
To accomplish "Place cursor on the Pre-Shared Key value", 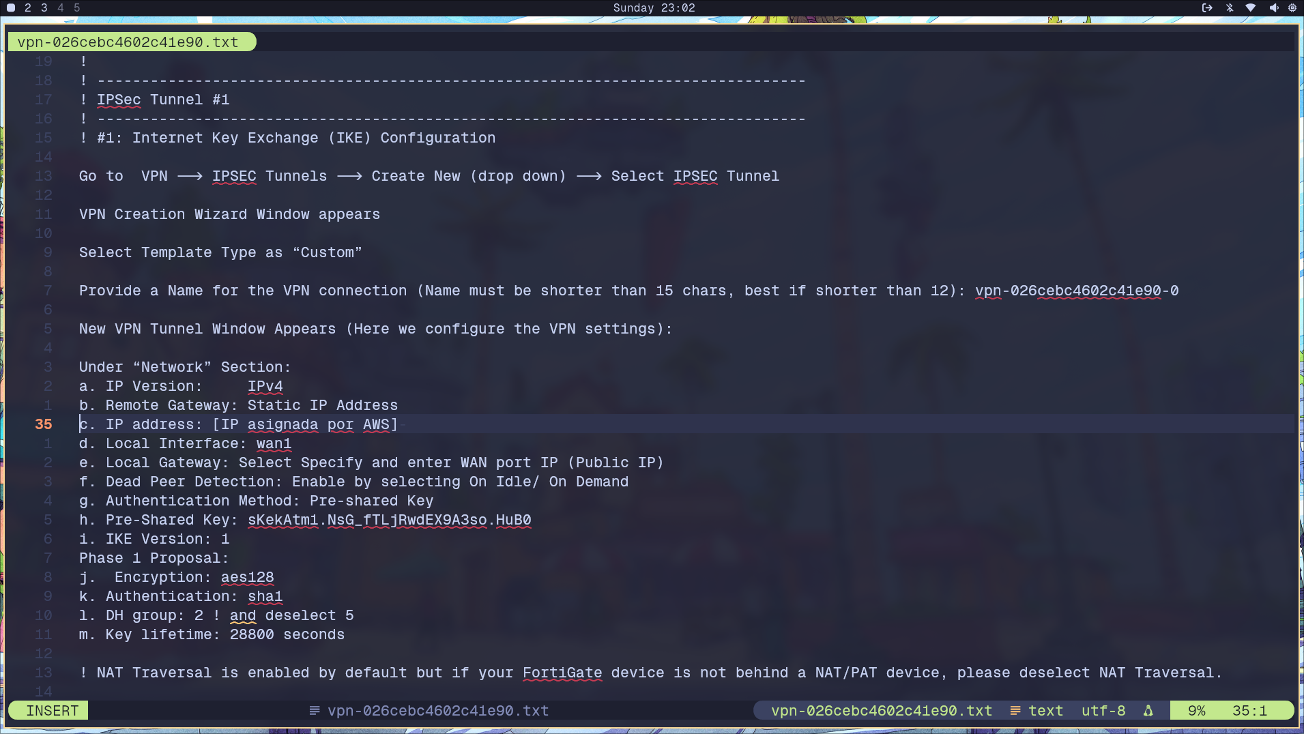I will (389, 520).
